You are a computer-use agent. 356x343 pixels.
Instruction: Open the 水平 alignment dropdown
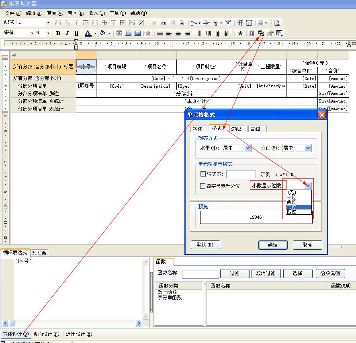[x=248, y=148]
